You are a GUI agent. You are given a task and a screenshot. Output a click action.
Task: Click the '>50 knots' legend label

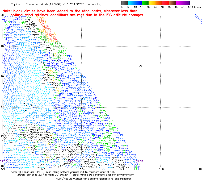194,7
